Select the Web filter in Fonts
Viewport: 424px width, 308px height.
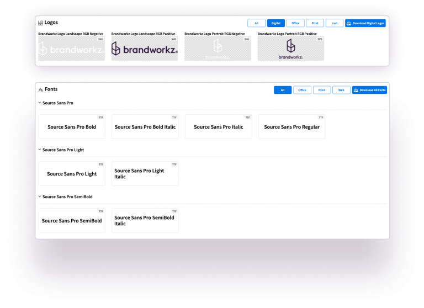pyautogui.click(x=341, y=90)
